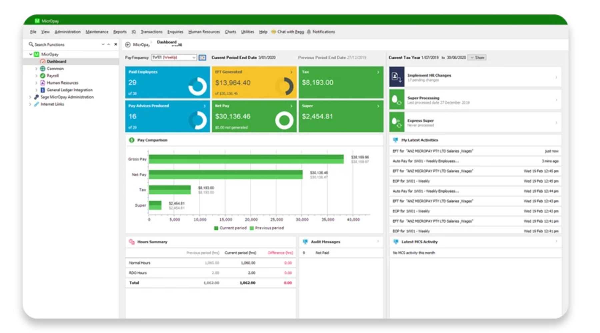The image size is (600, 333).
Task: Click the Latest MCS Activity icon
Action: (396, 242)
